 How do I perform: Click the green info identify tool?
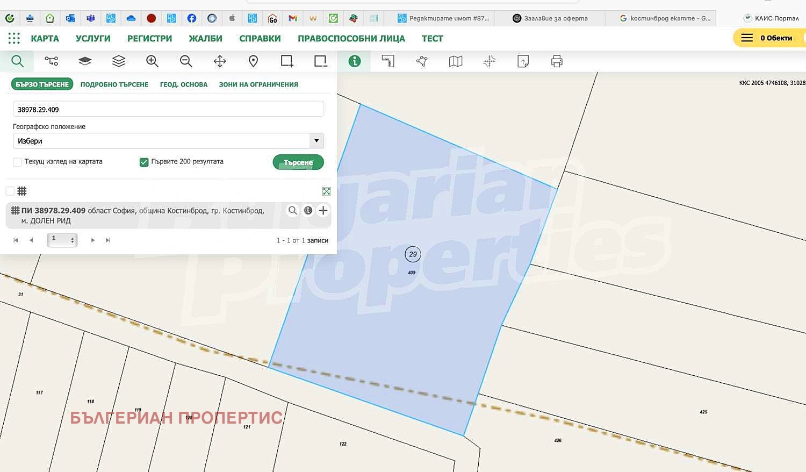tap(354, 61)
